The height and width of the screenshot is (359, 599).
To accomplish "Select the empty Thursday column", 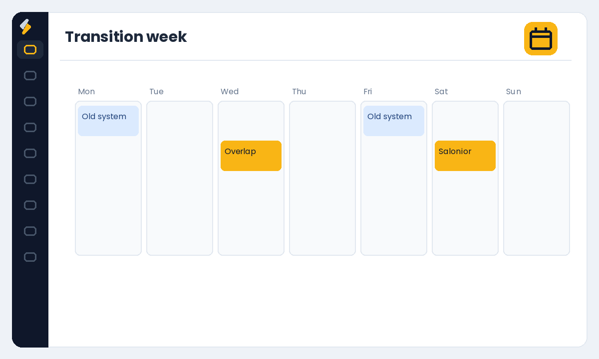I will pos(322,178).
